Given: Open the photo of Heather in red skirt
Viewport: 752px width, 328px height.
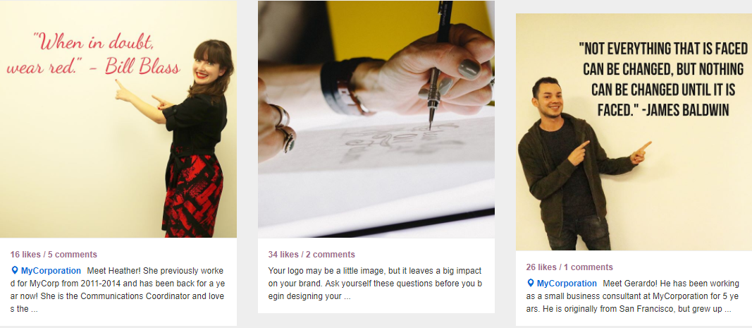Looking at the screenshot, I should click(118, 119).
